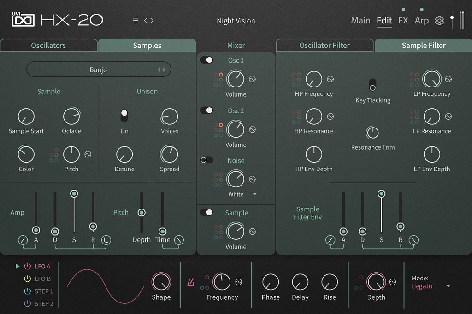Go to the FX page
The width and height of the screenshot is (472, 314).
coord(403,21)
